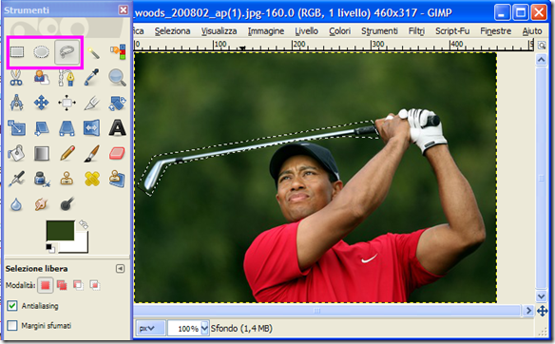Viewport: 555px width, 344px height.
Task: Open the dark green foreground color swatch
Action: point(60,230)
